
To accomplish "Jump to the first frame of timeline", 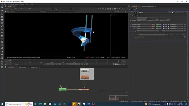I will [50, 64].
